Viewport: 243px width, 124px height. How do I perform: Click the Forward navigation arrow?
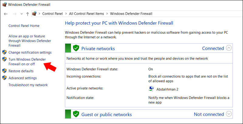(x=14, y=14)
